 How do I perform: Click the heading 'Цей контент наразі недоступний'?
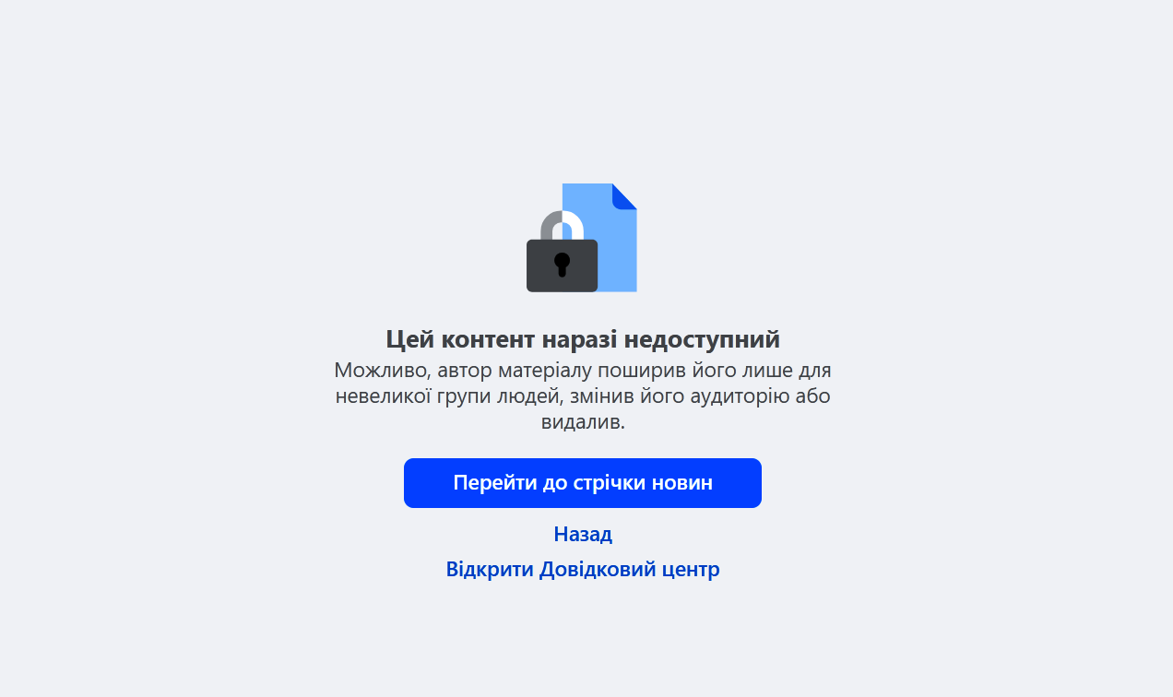coord(583,339)
